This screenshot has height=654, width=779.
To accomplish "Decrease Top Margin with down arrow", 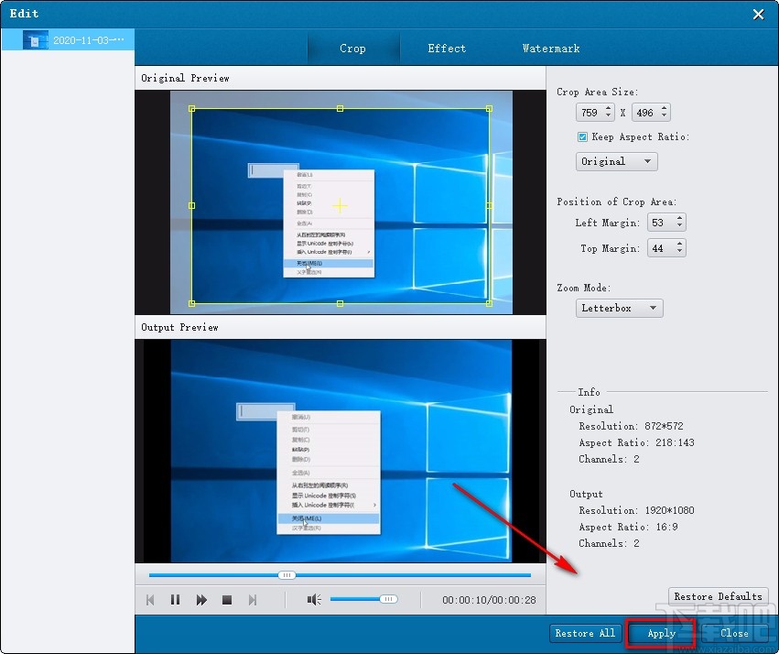I will 679,252.
